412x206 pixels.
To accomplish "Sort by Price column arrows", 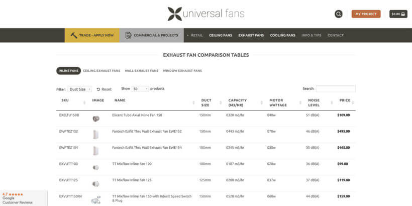I will 353,102.
